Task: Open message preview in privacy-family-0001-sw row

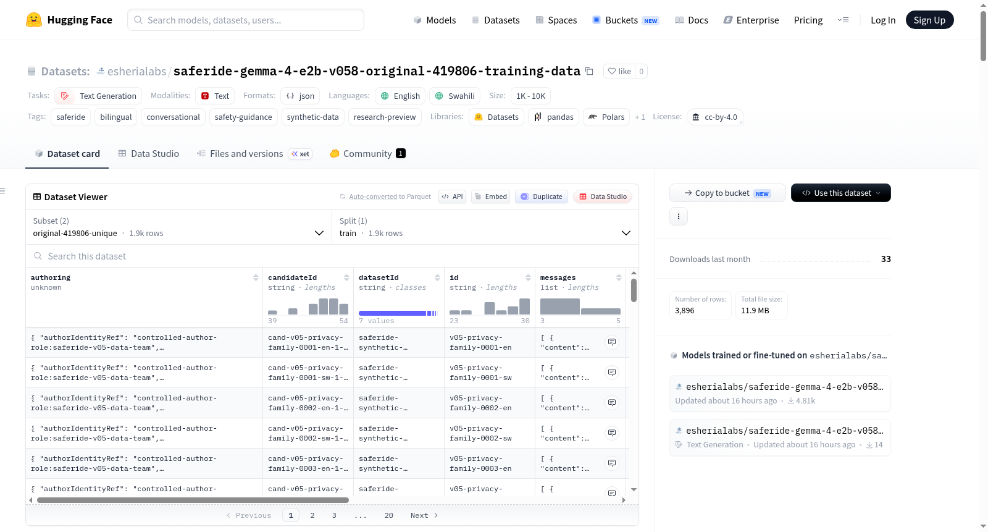Action: [x=612, y=372]
